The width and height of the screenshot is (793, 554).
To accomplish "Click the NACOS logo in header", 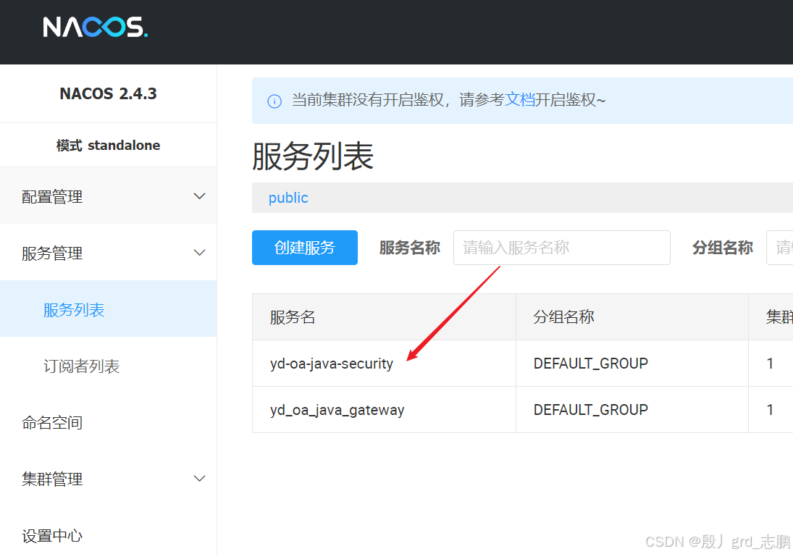I will (x=95, y=28).
